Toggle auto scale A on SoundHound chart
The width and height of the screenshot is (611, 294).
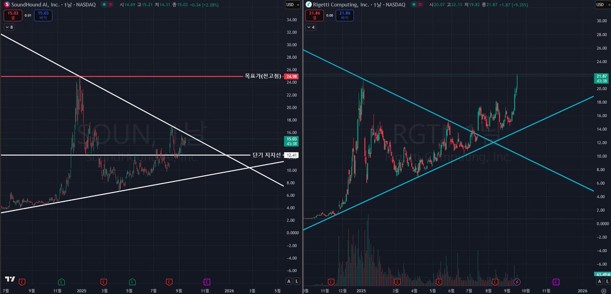289,281
